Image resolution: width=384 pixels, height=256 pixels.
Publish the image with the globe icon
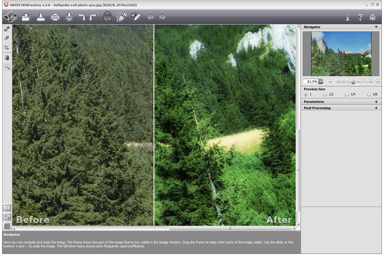pyautogui.click(x=69, y=17)
